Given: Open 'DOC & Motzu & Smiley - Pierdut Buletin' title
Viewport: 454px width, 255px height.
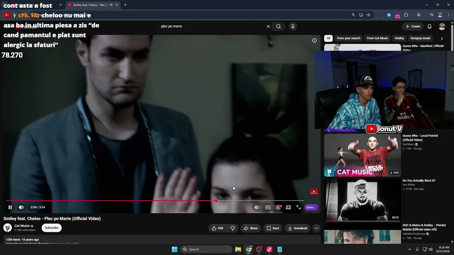Looking at the screenshot, I should tap(424, 227).
